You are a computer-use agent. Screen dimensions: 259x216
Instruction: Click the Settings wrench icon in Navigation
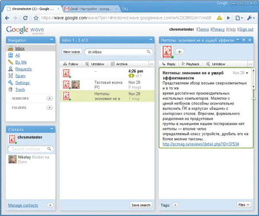coord(10,83)
